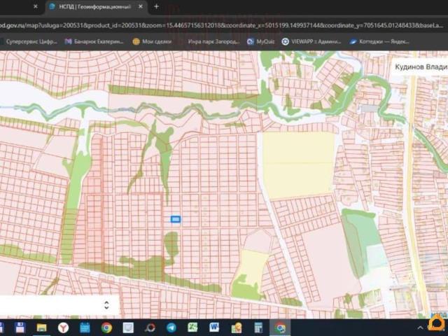This screenshot has height=336, width=448.
Task: Open the Yandex Browser icon in the taskbar
Action: (63, 328)
